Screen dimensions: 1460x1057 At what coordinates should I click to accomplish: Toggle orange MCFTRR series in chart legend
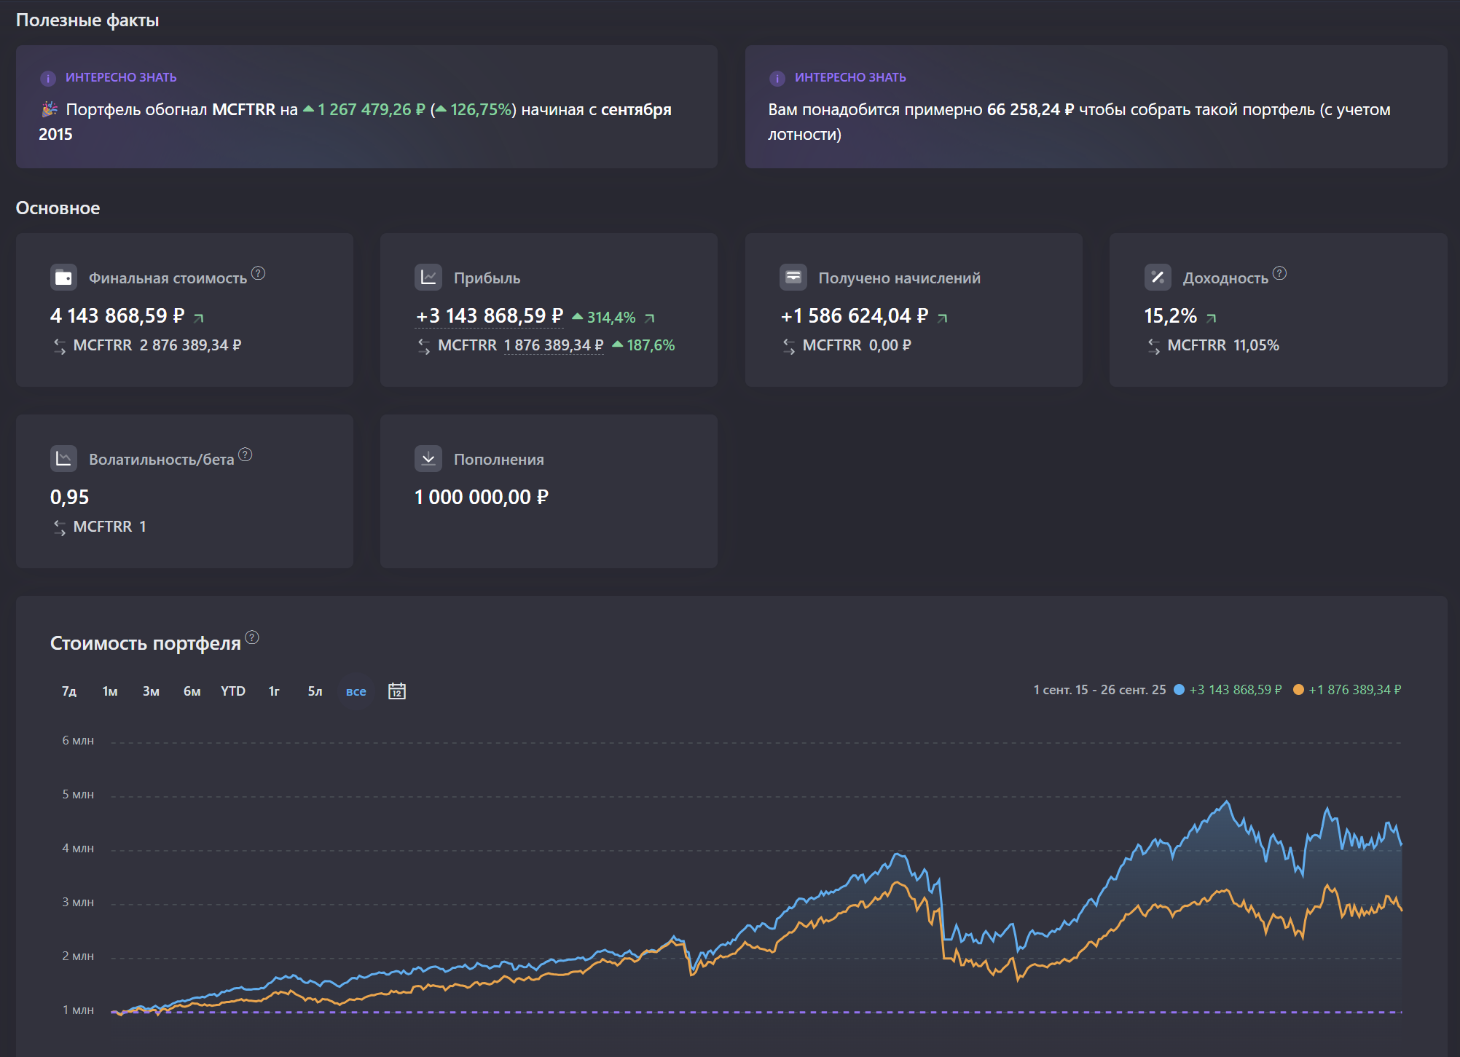[x=1298, y=689]
